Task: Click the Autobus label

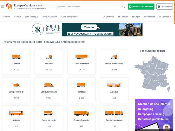Action: [x=114, y=92]
